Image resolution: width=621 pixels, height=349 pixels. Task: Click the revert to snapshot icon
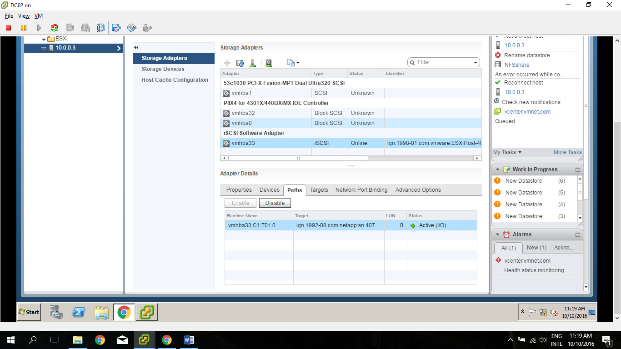tap(85, 28)
